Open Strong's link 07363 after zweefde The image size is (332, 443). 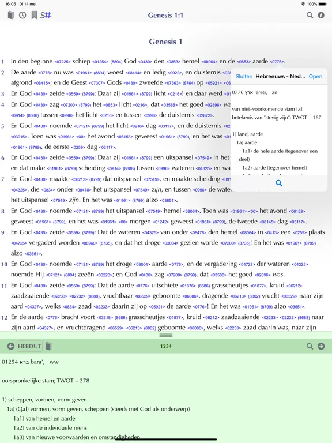(x=173, y=83)
